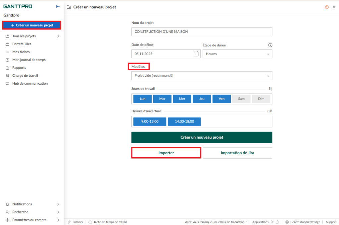Open the Modèles template dropdown
The width and height of the screenshot is (339, 225).
202,76
